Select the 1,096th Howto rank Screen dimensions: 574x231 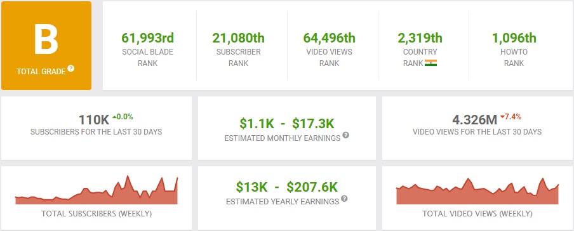coord(514,37)
